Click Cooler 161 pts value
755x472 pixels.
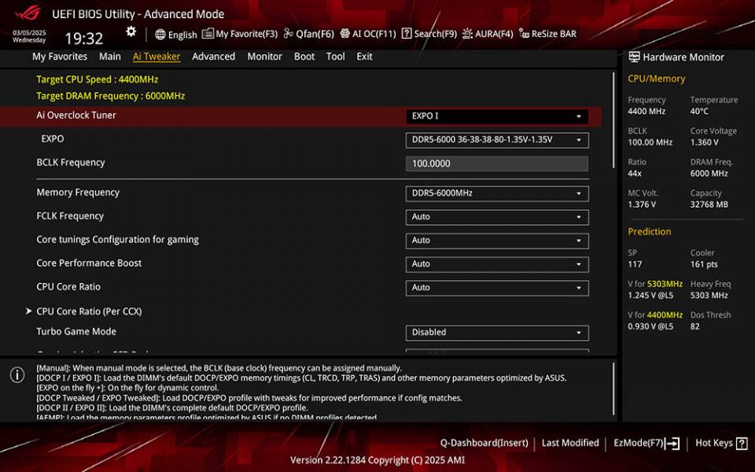703,264
